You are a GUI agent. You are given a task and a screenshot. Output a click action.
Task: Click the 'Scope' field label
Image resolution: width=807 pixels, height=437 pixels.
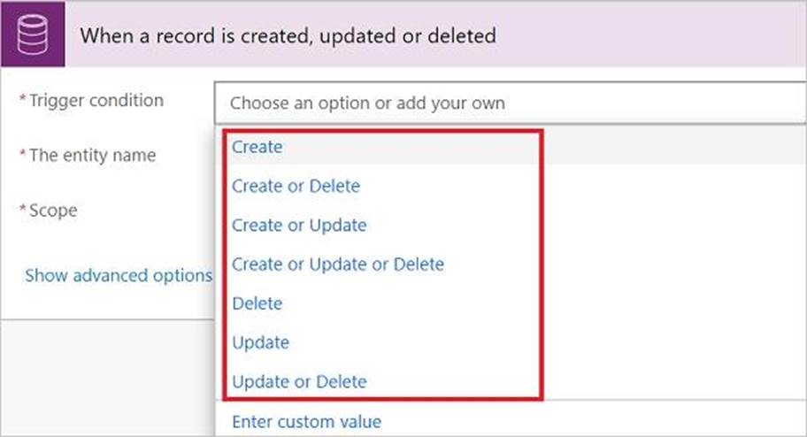point(52,211)
